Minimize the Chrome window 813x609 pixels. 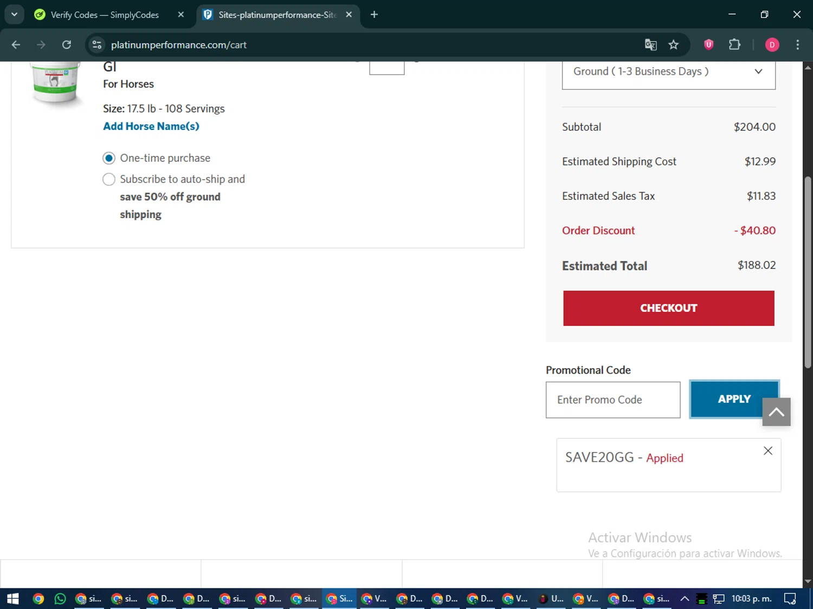732,15
